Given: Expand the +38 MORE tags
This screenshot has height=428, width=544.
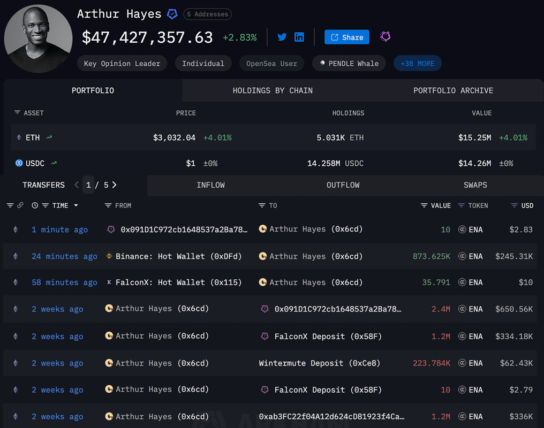Looking at the screenshot, I should [x=417, y=63].
